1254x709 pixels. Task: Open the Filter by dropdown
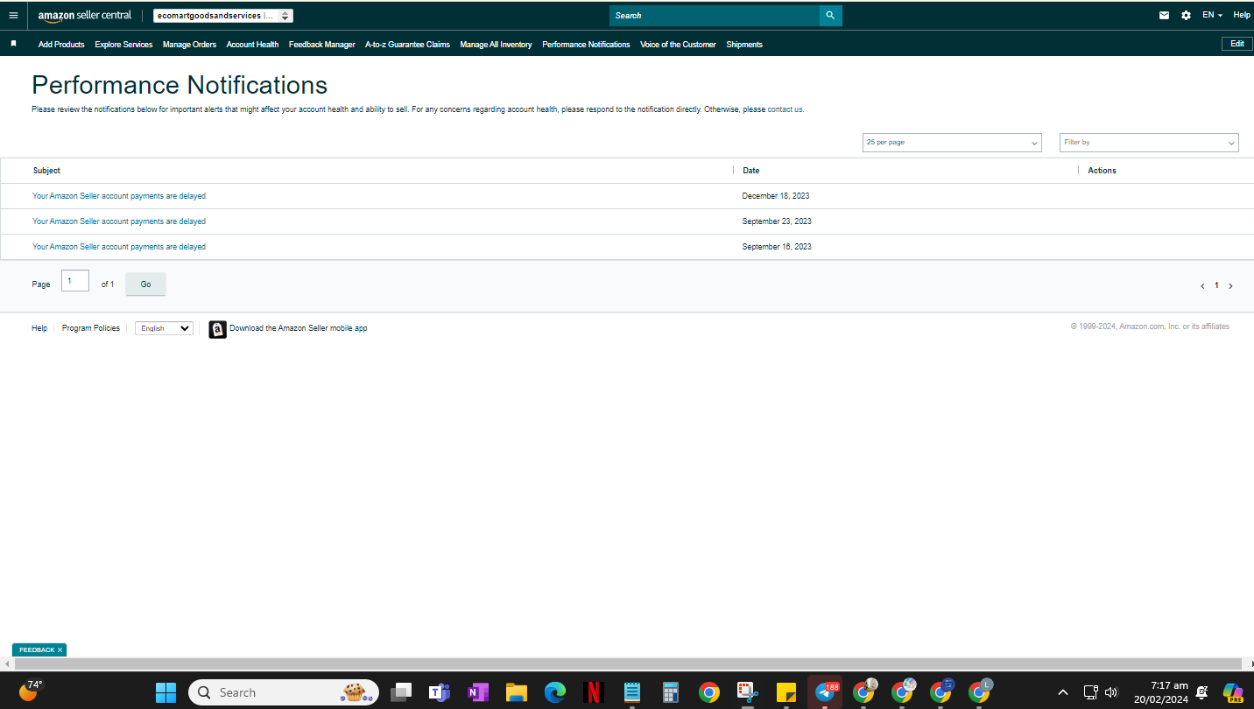(x=1149, y=142)
